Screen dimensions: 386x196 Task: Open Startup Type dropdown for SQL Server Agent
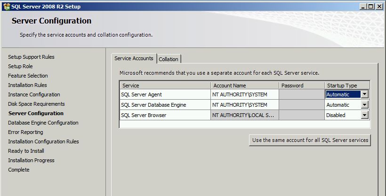364,94
